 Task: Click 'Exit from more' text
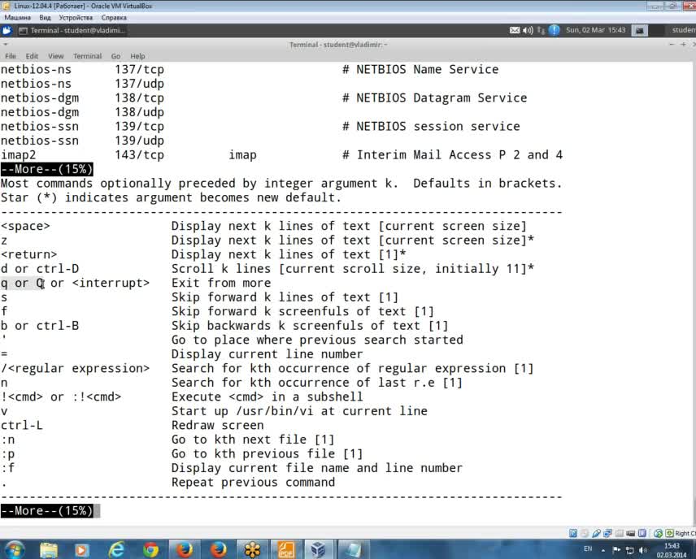221,283
